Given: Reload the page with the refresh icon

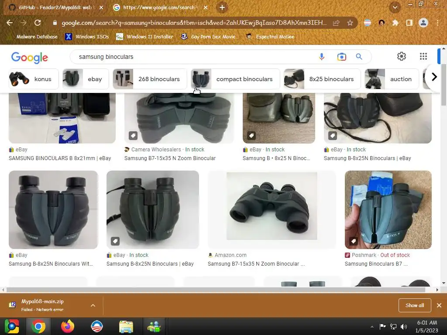Looking at the screenshot, I should [x=38, y=23].
